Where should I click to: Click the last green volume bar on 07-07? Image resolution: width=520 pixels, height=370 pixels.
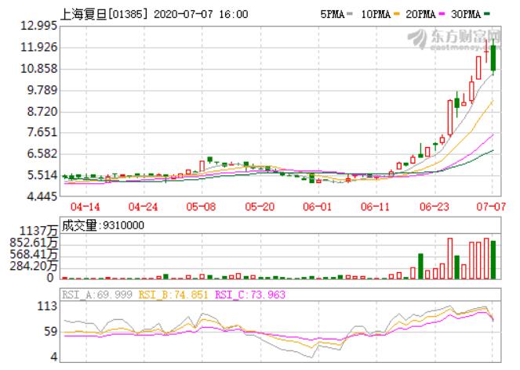[x=493, y=260]
